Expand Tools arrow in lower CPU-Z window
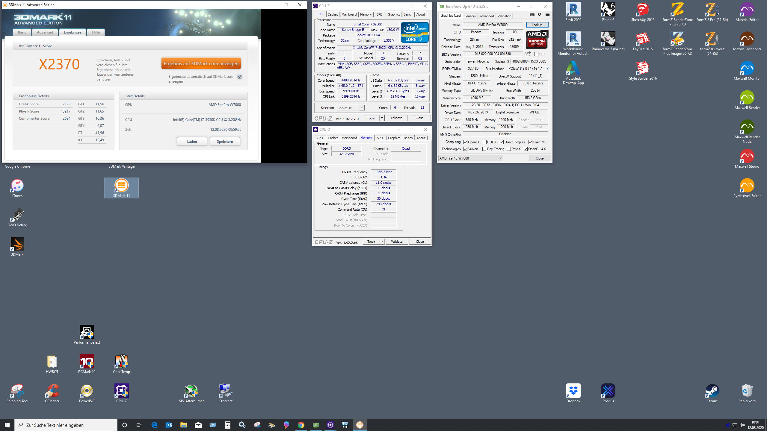Image resolution: width=767 pixels, height=431 pixels. (x=382, y=242)
